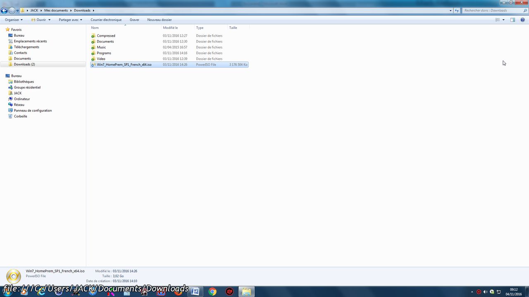
Task: Show the preview pane icon
Action: tap(512, 19)
